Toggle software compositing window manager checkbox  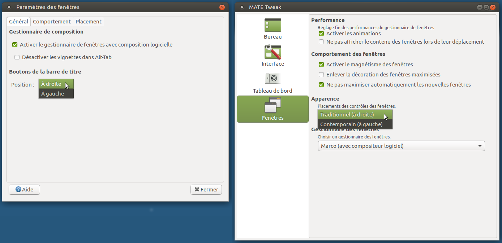(x=15, y=45)
